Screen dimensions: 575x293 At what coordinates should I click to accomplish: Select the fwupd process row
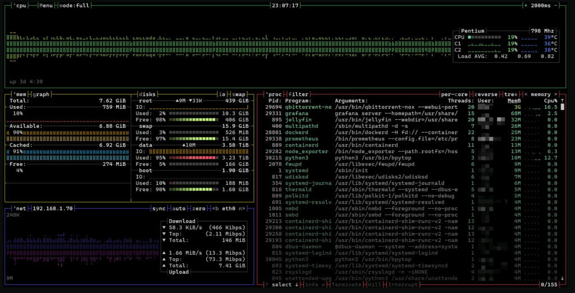pos(412,164)
